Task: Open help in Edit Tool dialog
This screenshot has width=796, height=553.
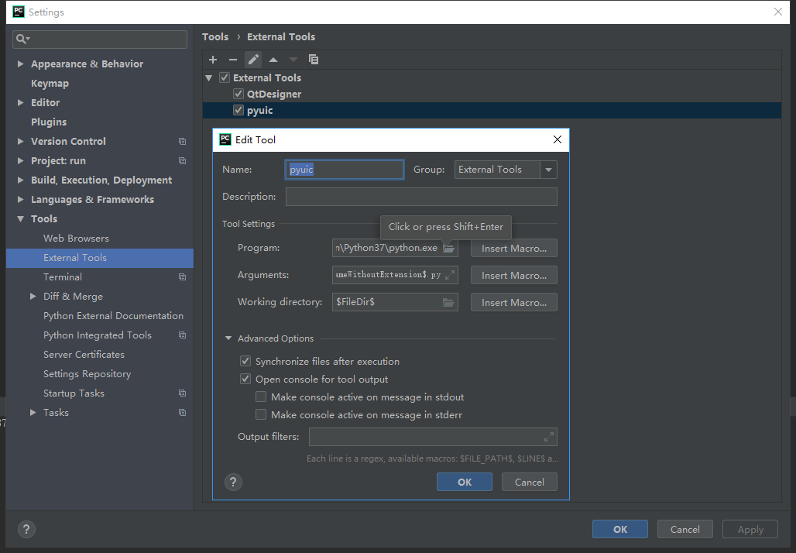Action: [233, 482]
